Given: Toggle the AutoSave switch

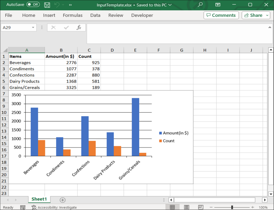Looking at the screenshot, I should coord(33,5).
